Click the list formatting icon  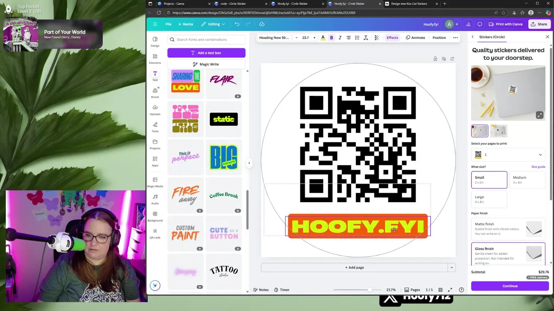(x=357, y=38)
